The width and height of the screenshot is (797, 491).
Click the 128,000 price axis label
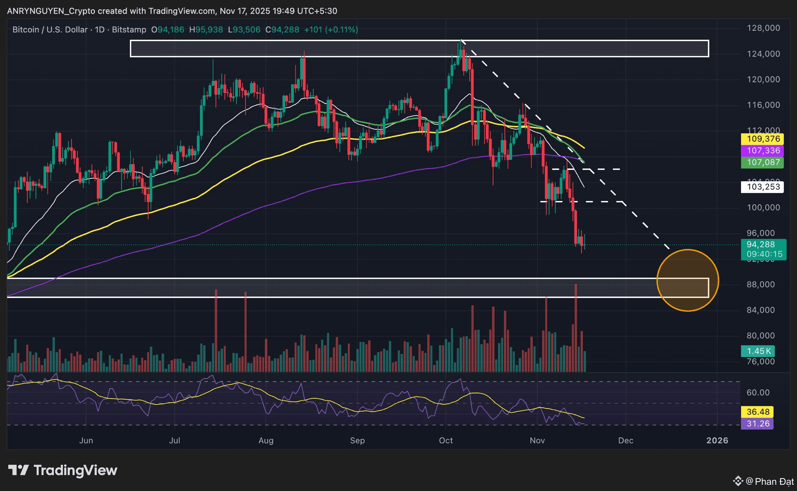click(x=763, y=28)
